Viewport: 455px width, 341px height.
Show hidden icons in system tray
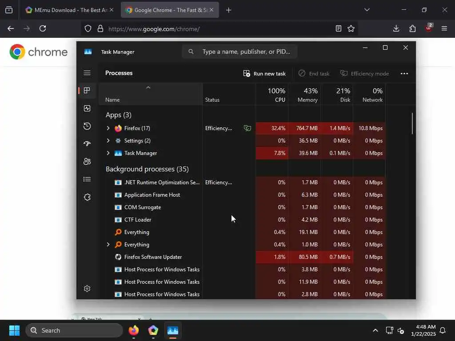[375, 330]
